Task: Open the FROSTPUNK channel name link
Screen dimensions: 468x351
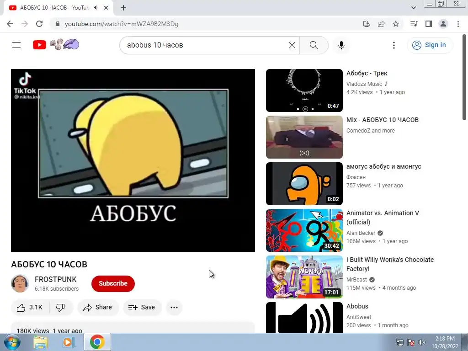Action: pos(55,279)
